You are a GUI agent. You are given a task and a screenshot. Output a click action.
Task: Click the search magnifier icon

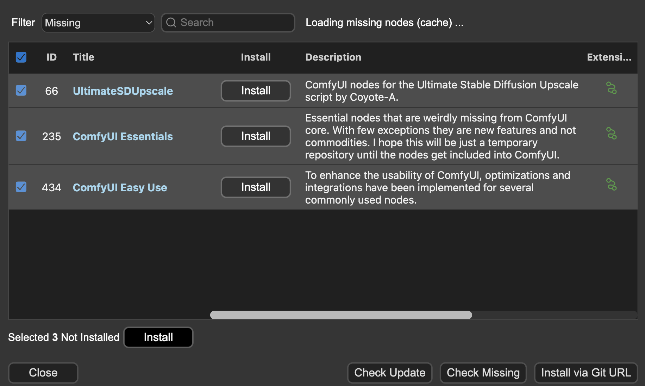tap(171, 23)
